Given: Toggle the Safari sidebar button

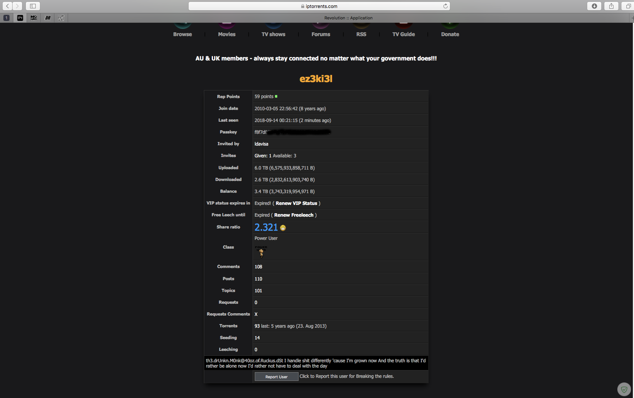Looking at the screenshot, I should click(x=33, y=6).
